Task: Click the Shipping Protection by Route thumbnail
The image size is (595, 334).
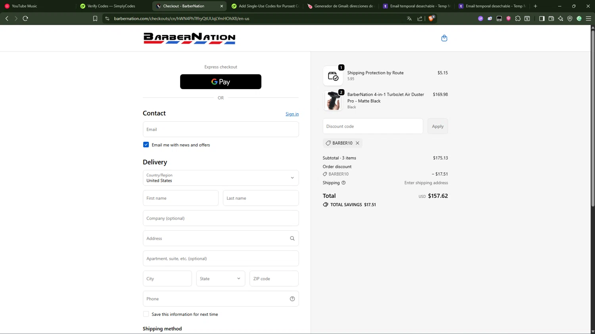Action: (x=333, y=76)
